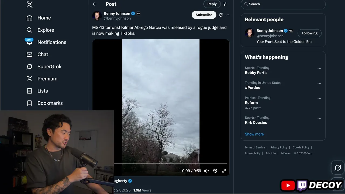Seek on the video progress bar
Image resolution: width=345 pixels, height=194 pixels.
click(x=170, y=163)
